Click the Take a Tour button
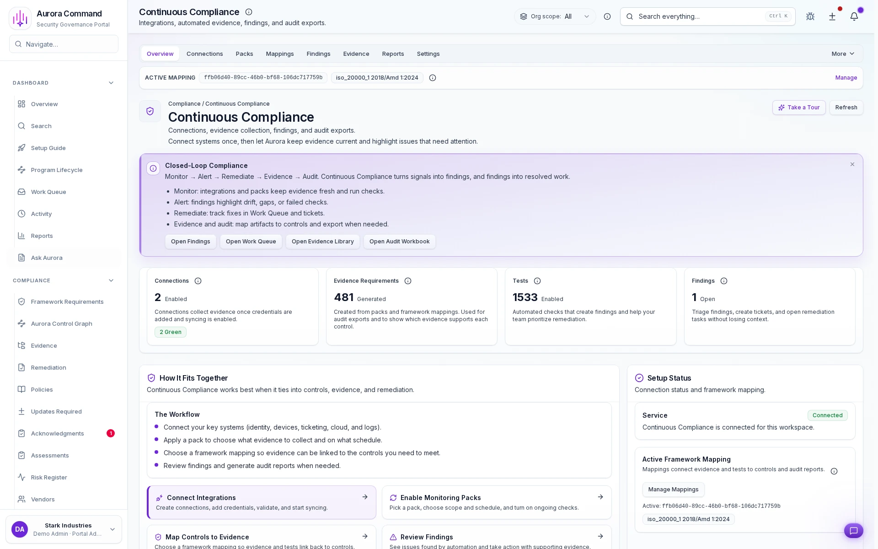The height and width of the screenshot is (549, 878). 799,108
